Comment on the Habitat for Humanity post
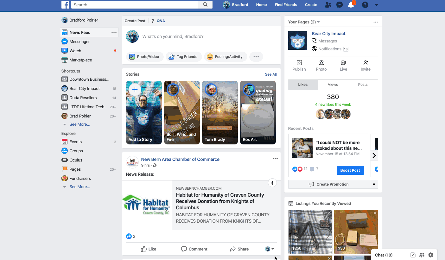The image size is (445, 260). coord(194,249)
